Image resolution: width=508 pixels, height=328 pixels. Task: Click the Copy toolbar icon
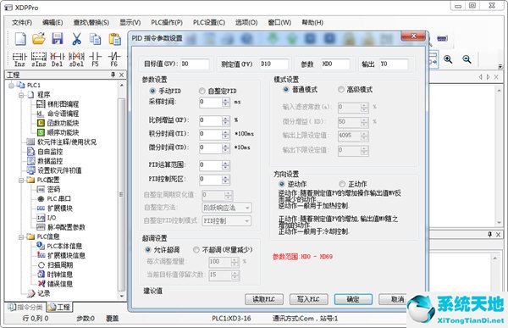click(x=95, y=39)
